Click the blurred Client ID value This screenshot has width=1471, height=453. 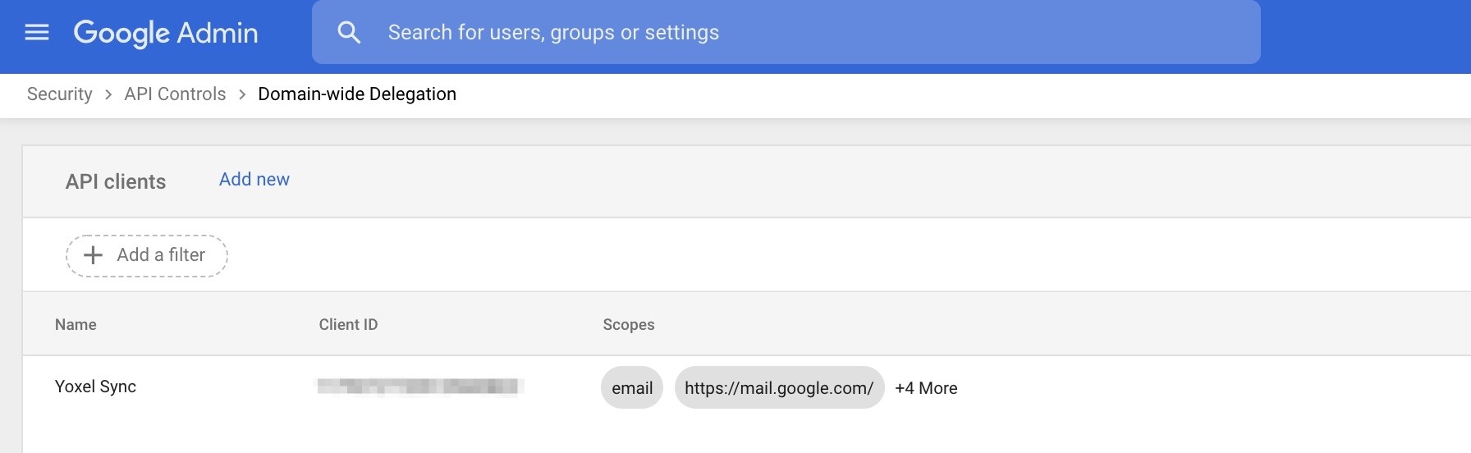click(x=420, y=387)
